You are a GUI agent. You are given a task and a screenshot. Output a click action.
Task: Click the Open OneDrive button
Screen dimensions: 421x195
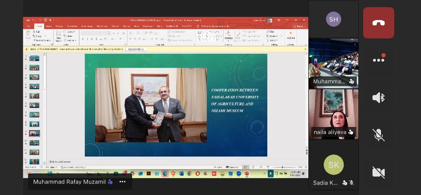click(x=136, y=49)
